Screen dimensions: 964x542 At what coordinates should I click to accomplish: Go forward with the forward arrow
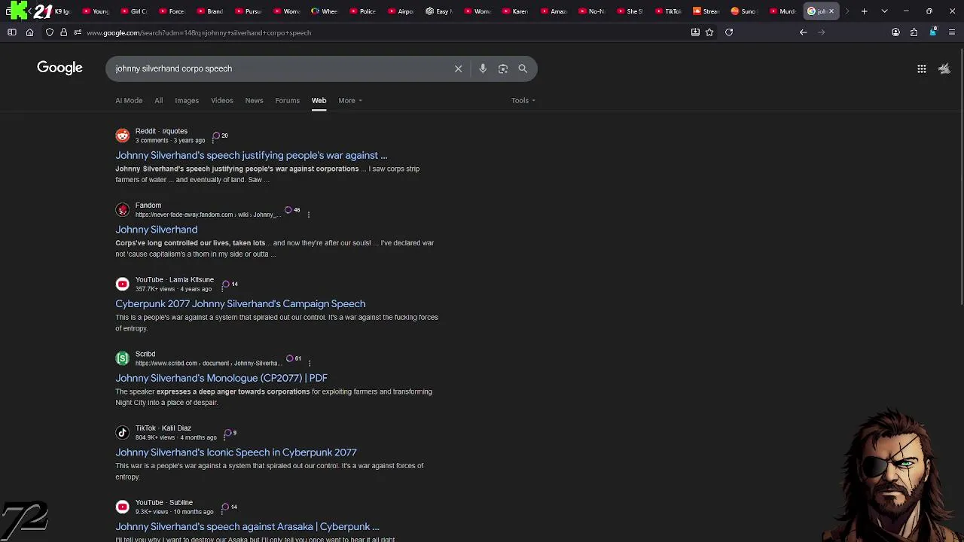(822, 32)
